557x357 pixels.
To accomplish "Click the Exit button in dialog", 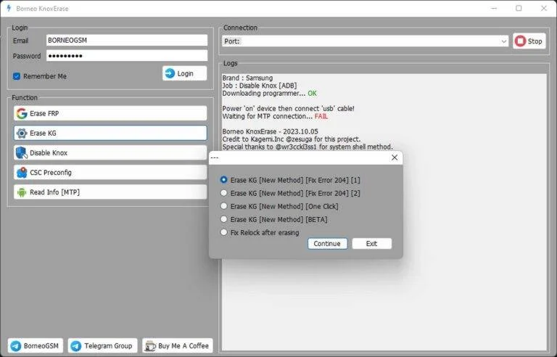I will pos(371,244).
